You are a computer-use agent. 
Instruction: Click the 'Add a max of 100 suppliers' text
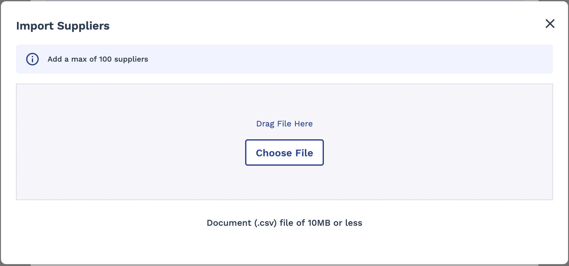(x=98, y=59)
